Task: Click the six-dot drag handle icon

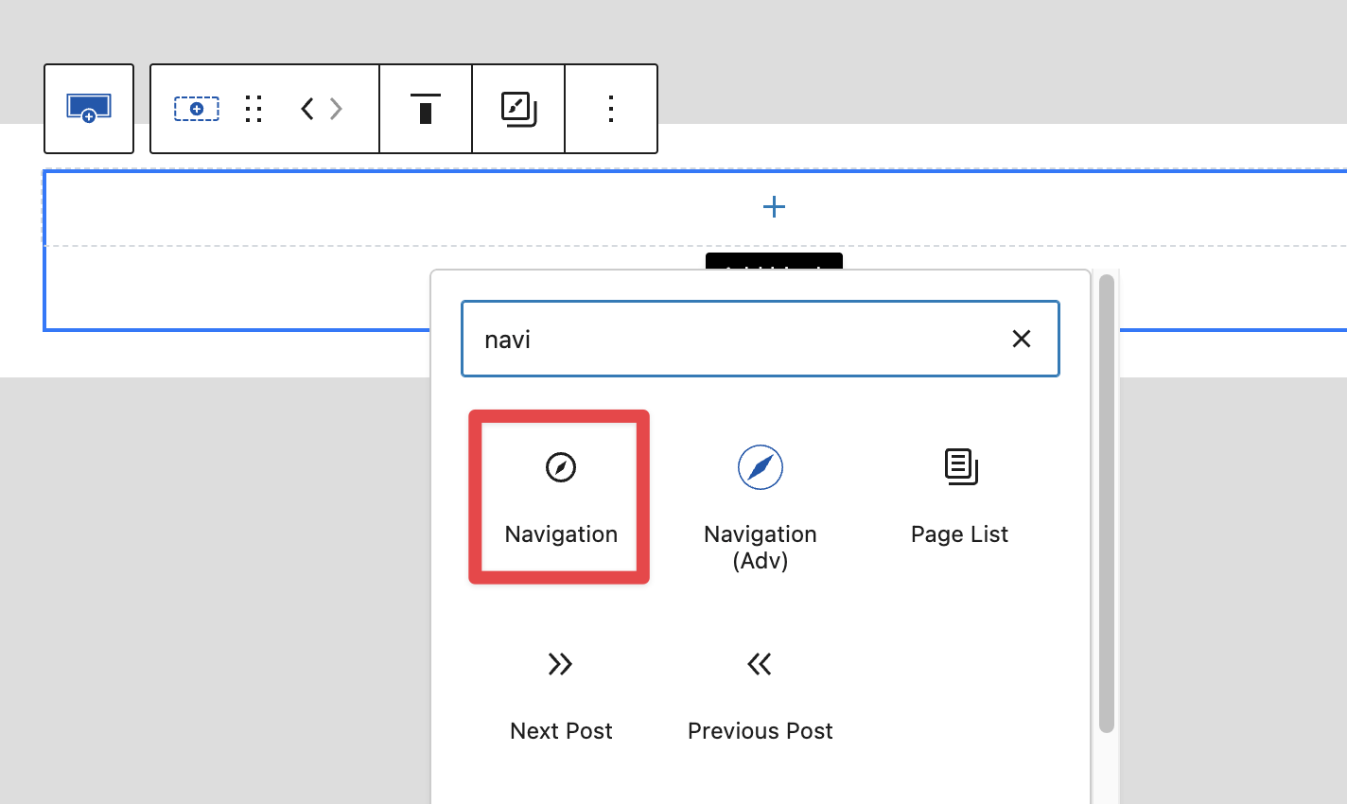Action: [x=253, y=109]
